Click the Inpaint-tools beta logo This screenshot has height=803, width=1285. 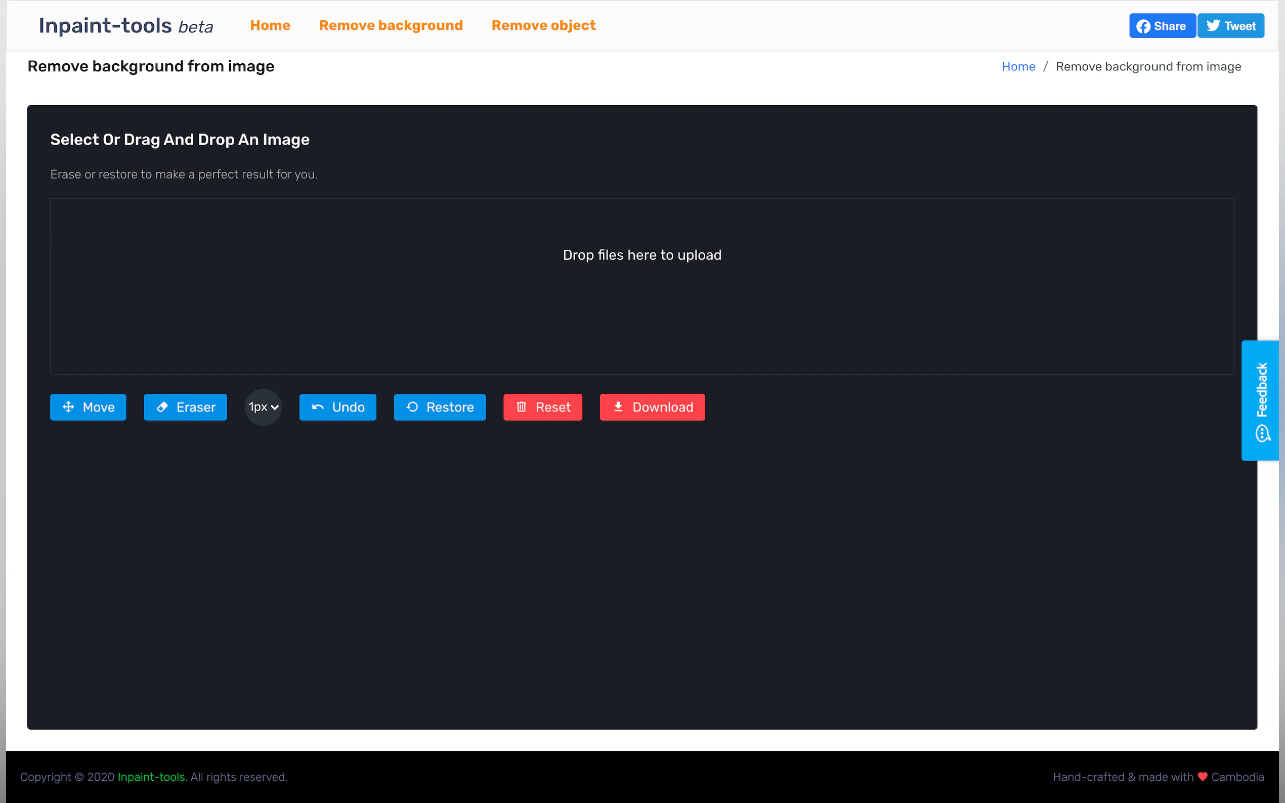tap(126, 25)
